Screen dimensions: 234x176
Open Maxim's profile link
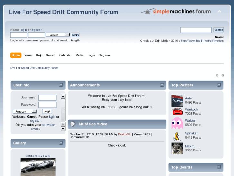point(190,146)
